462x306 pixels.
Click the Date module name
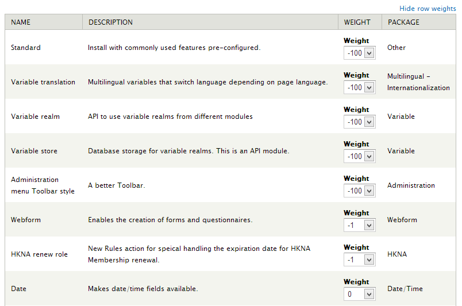[19, 289]
